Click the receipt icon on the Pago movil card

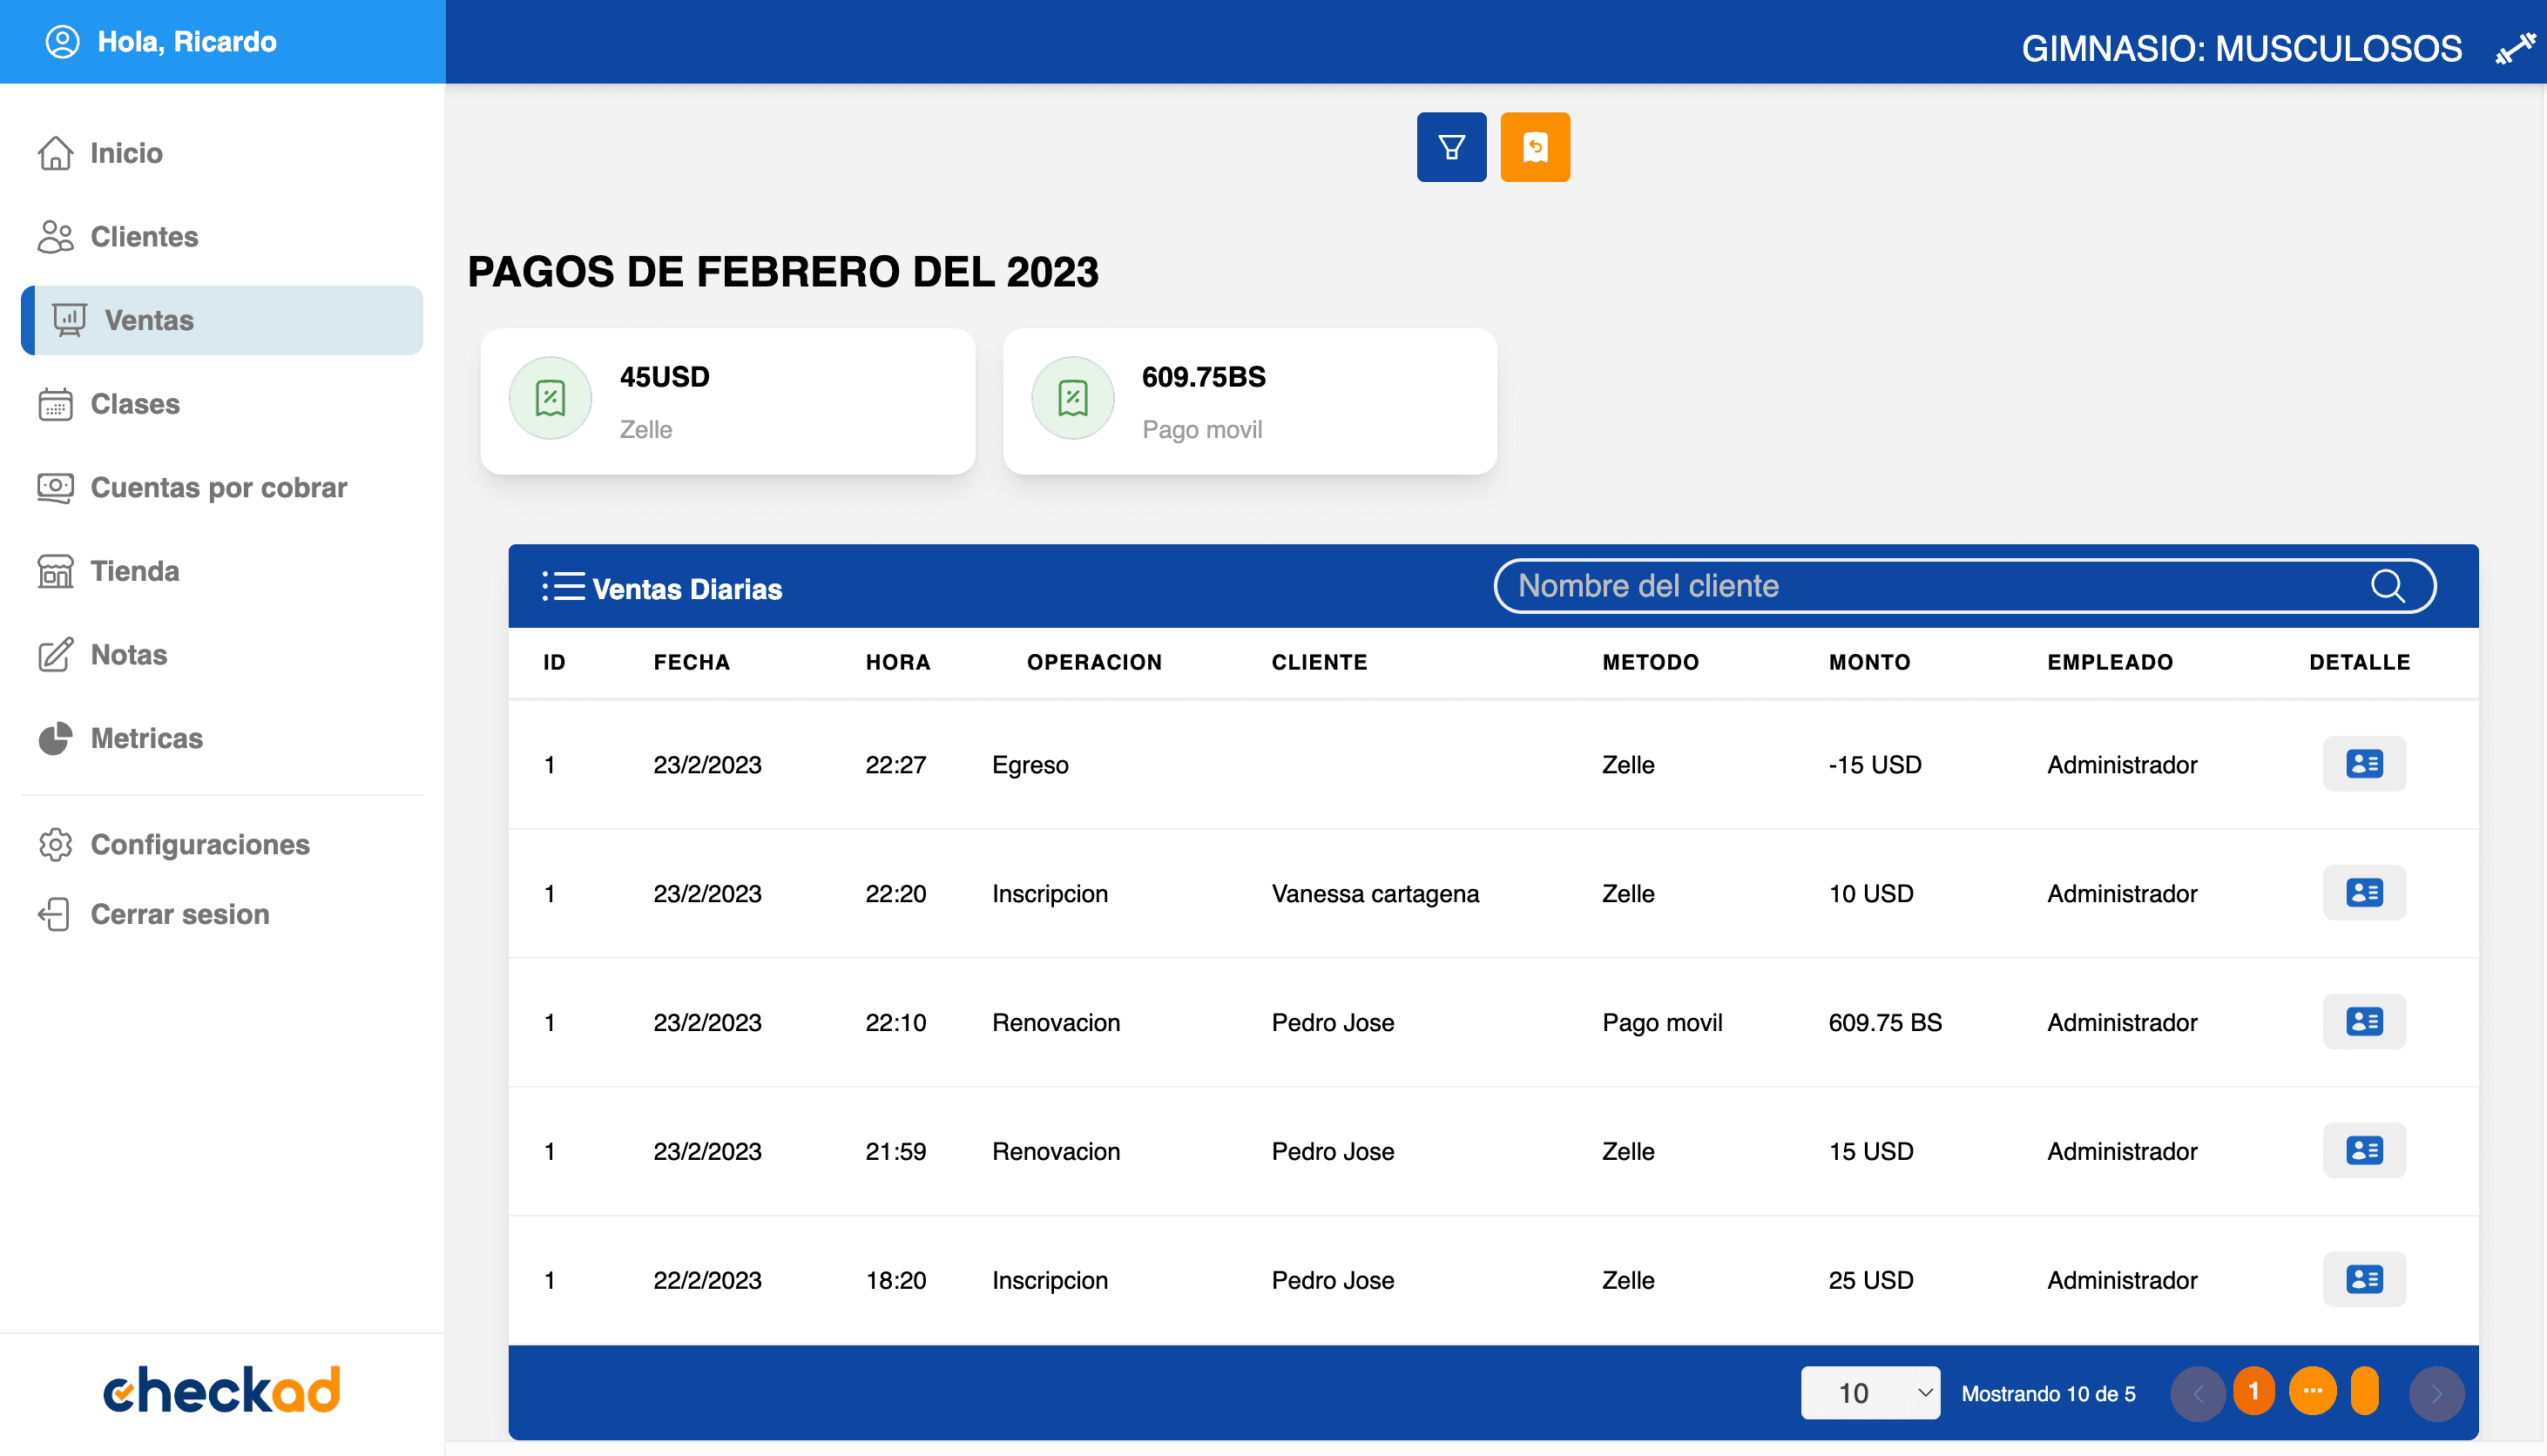pos(1072,397)
